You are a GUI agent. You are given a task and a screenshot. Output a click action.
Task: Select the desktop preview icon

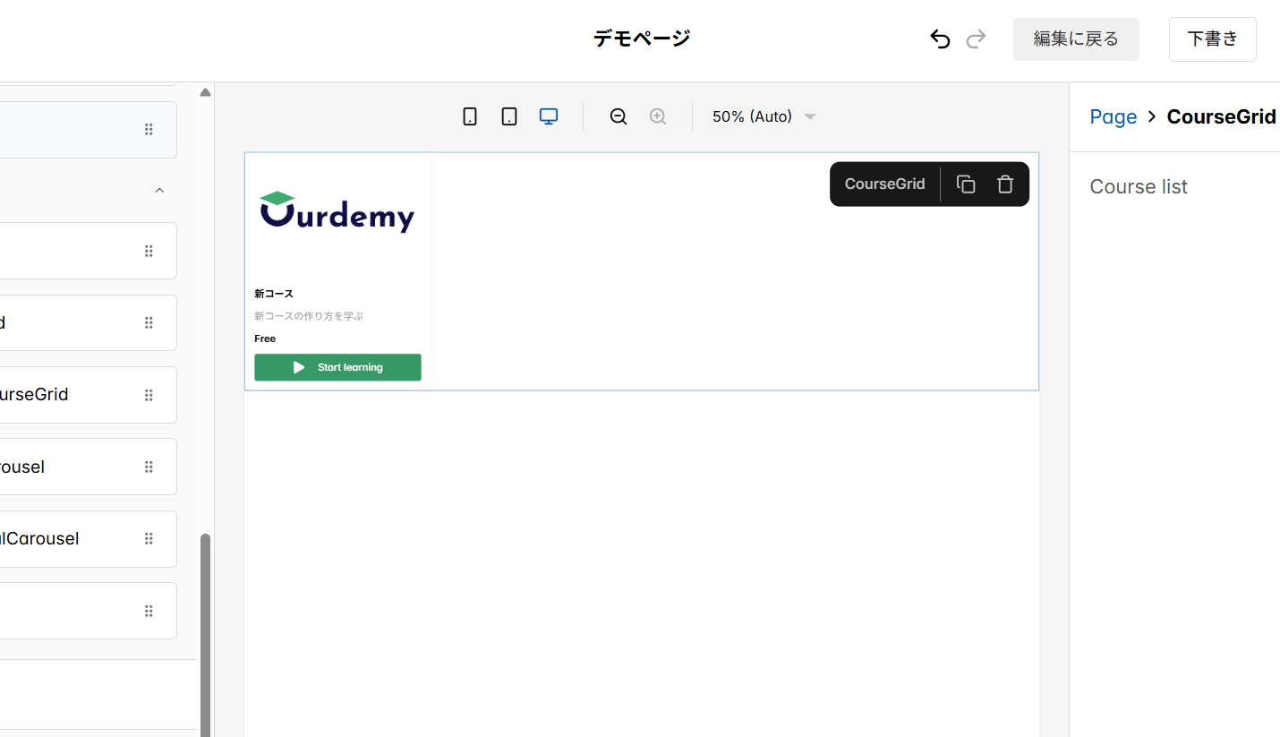coord(548,116)
